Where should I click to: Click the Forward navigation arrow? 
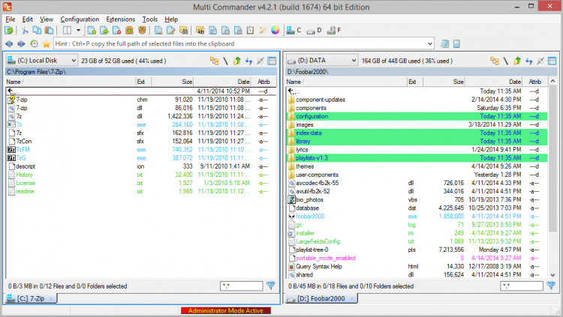click(22, 43)
